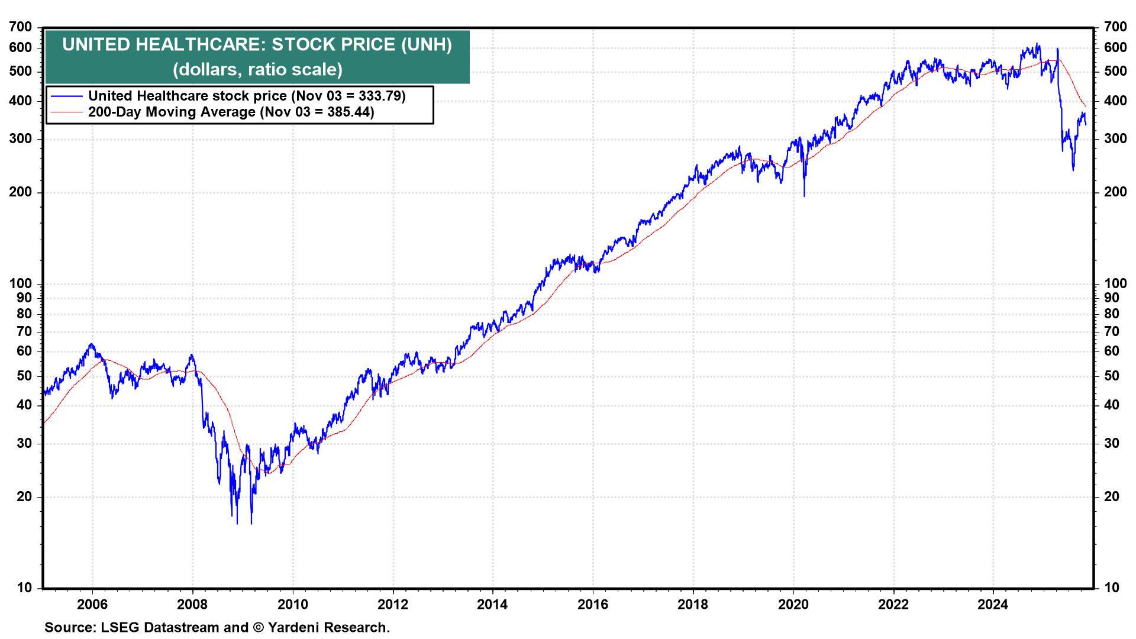Click the 2006 x-axis year label
The height and width of the screenshot is (639, 1136).
tap(92, 605)
